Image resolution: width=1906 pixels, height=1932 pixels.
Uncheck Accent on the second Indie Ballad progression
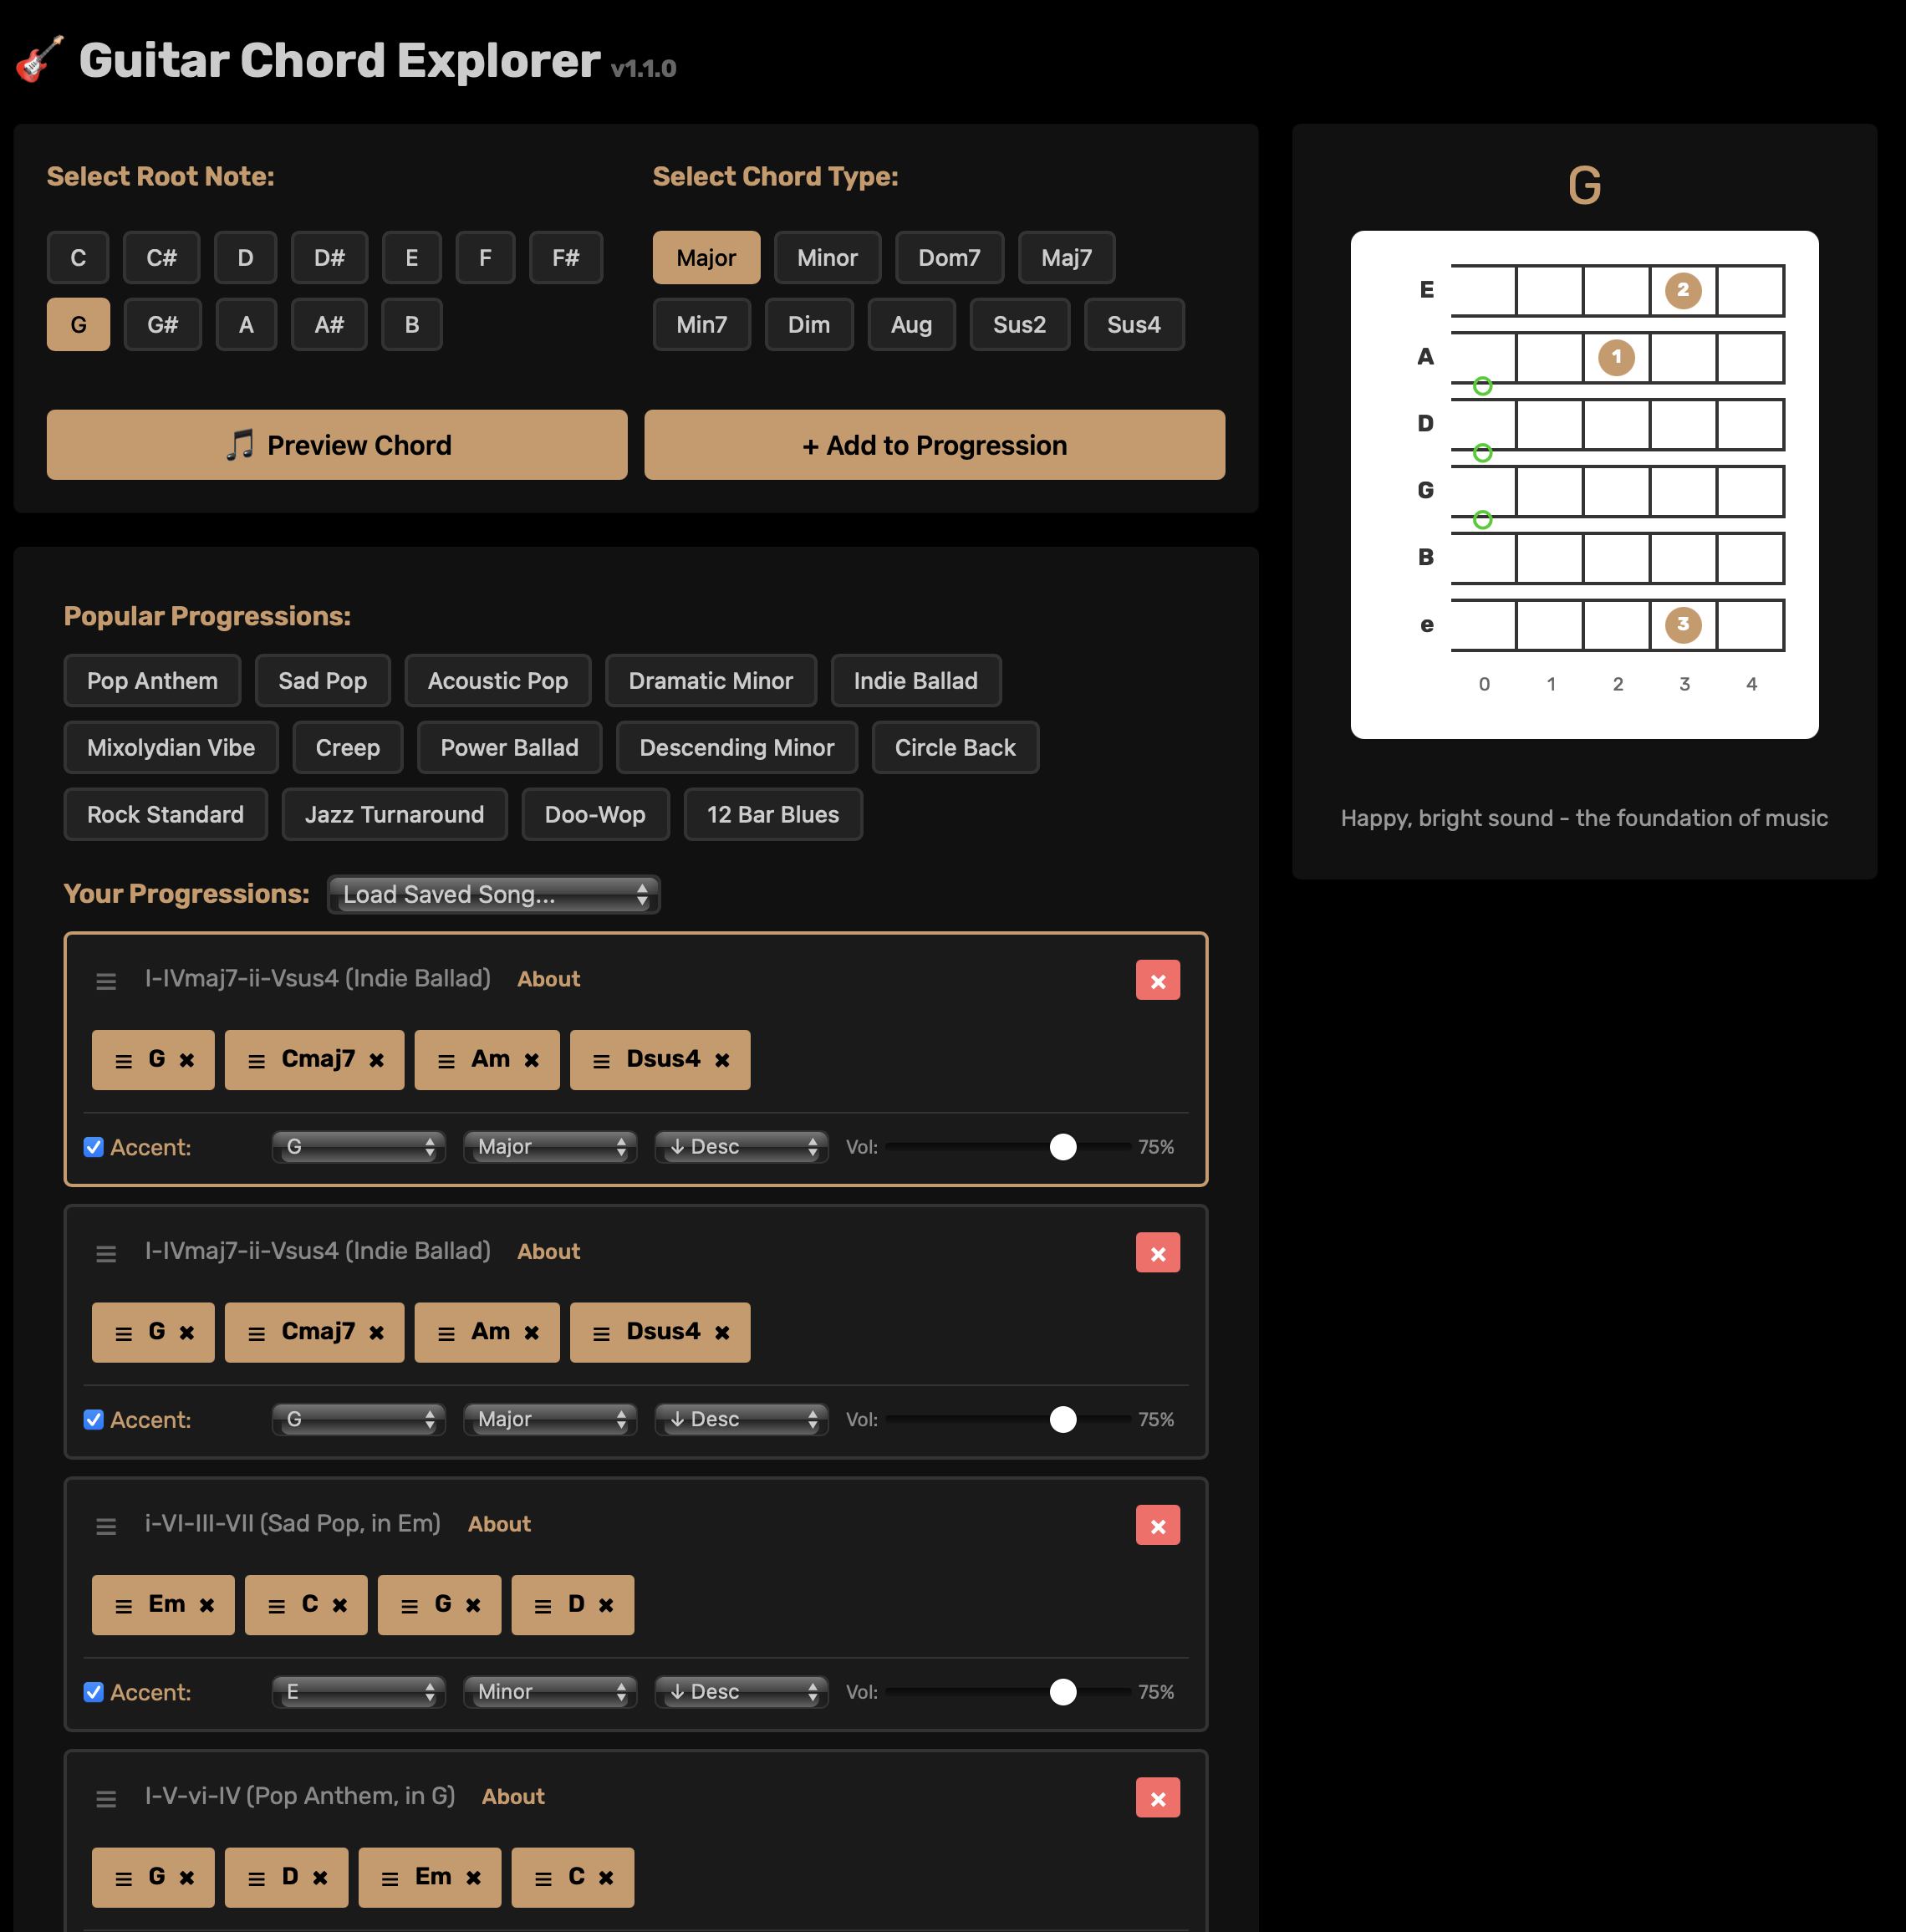point(93,1419)
